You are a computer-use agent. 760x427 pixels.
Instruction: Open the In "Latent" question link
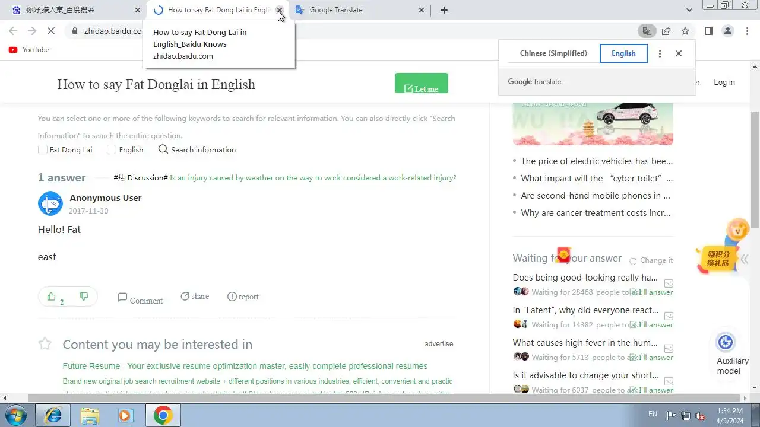[586, 310]
